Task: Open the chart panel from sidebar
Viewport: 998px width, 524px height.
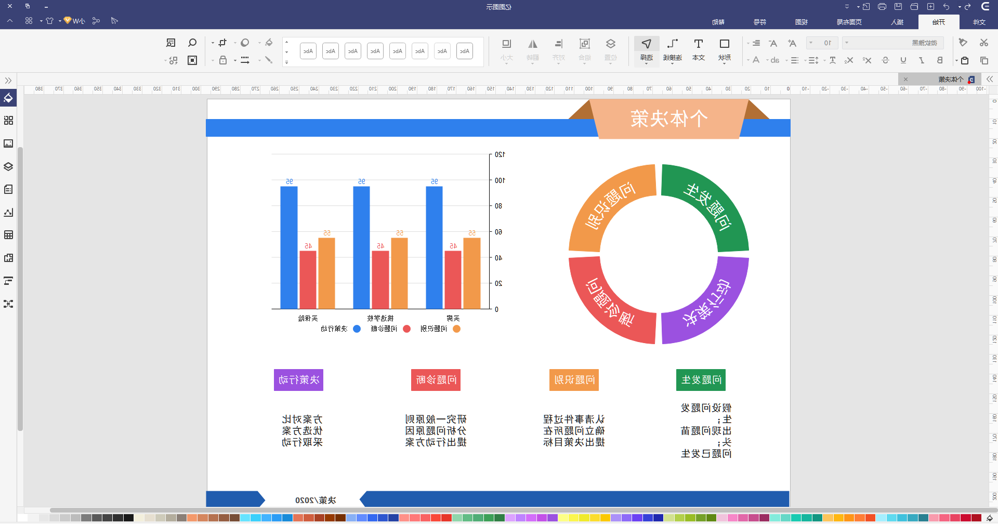Action: [x=8, y=212]
